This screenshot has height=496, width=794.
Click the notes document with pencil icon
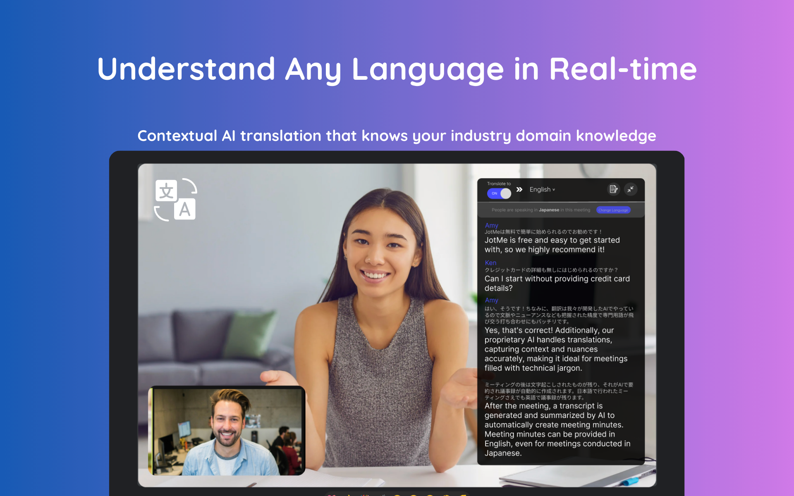click(613, 189)
